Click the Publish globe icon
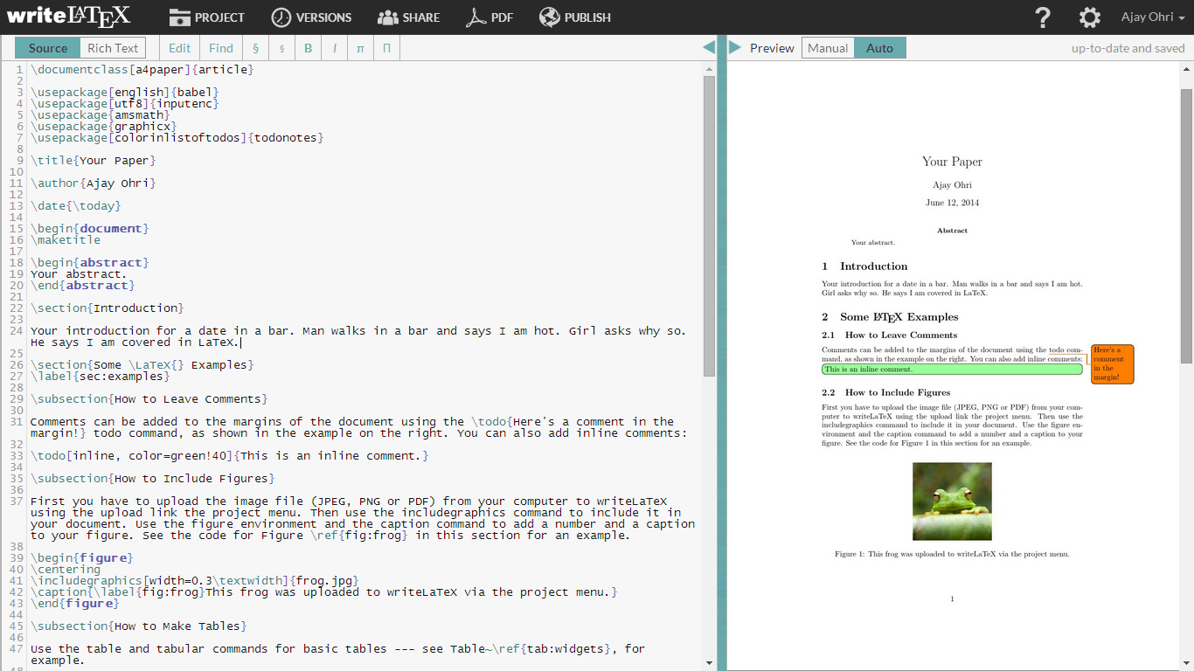 coord(549,17)
